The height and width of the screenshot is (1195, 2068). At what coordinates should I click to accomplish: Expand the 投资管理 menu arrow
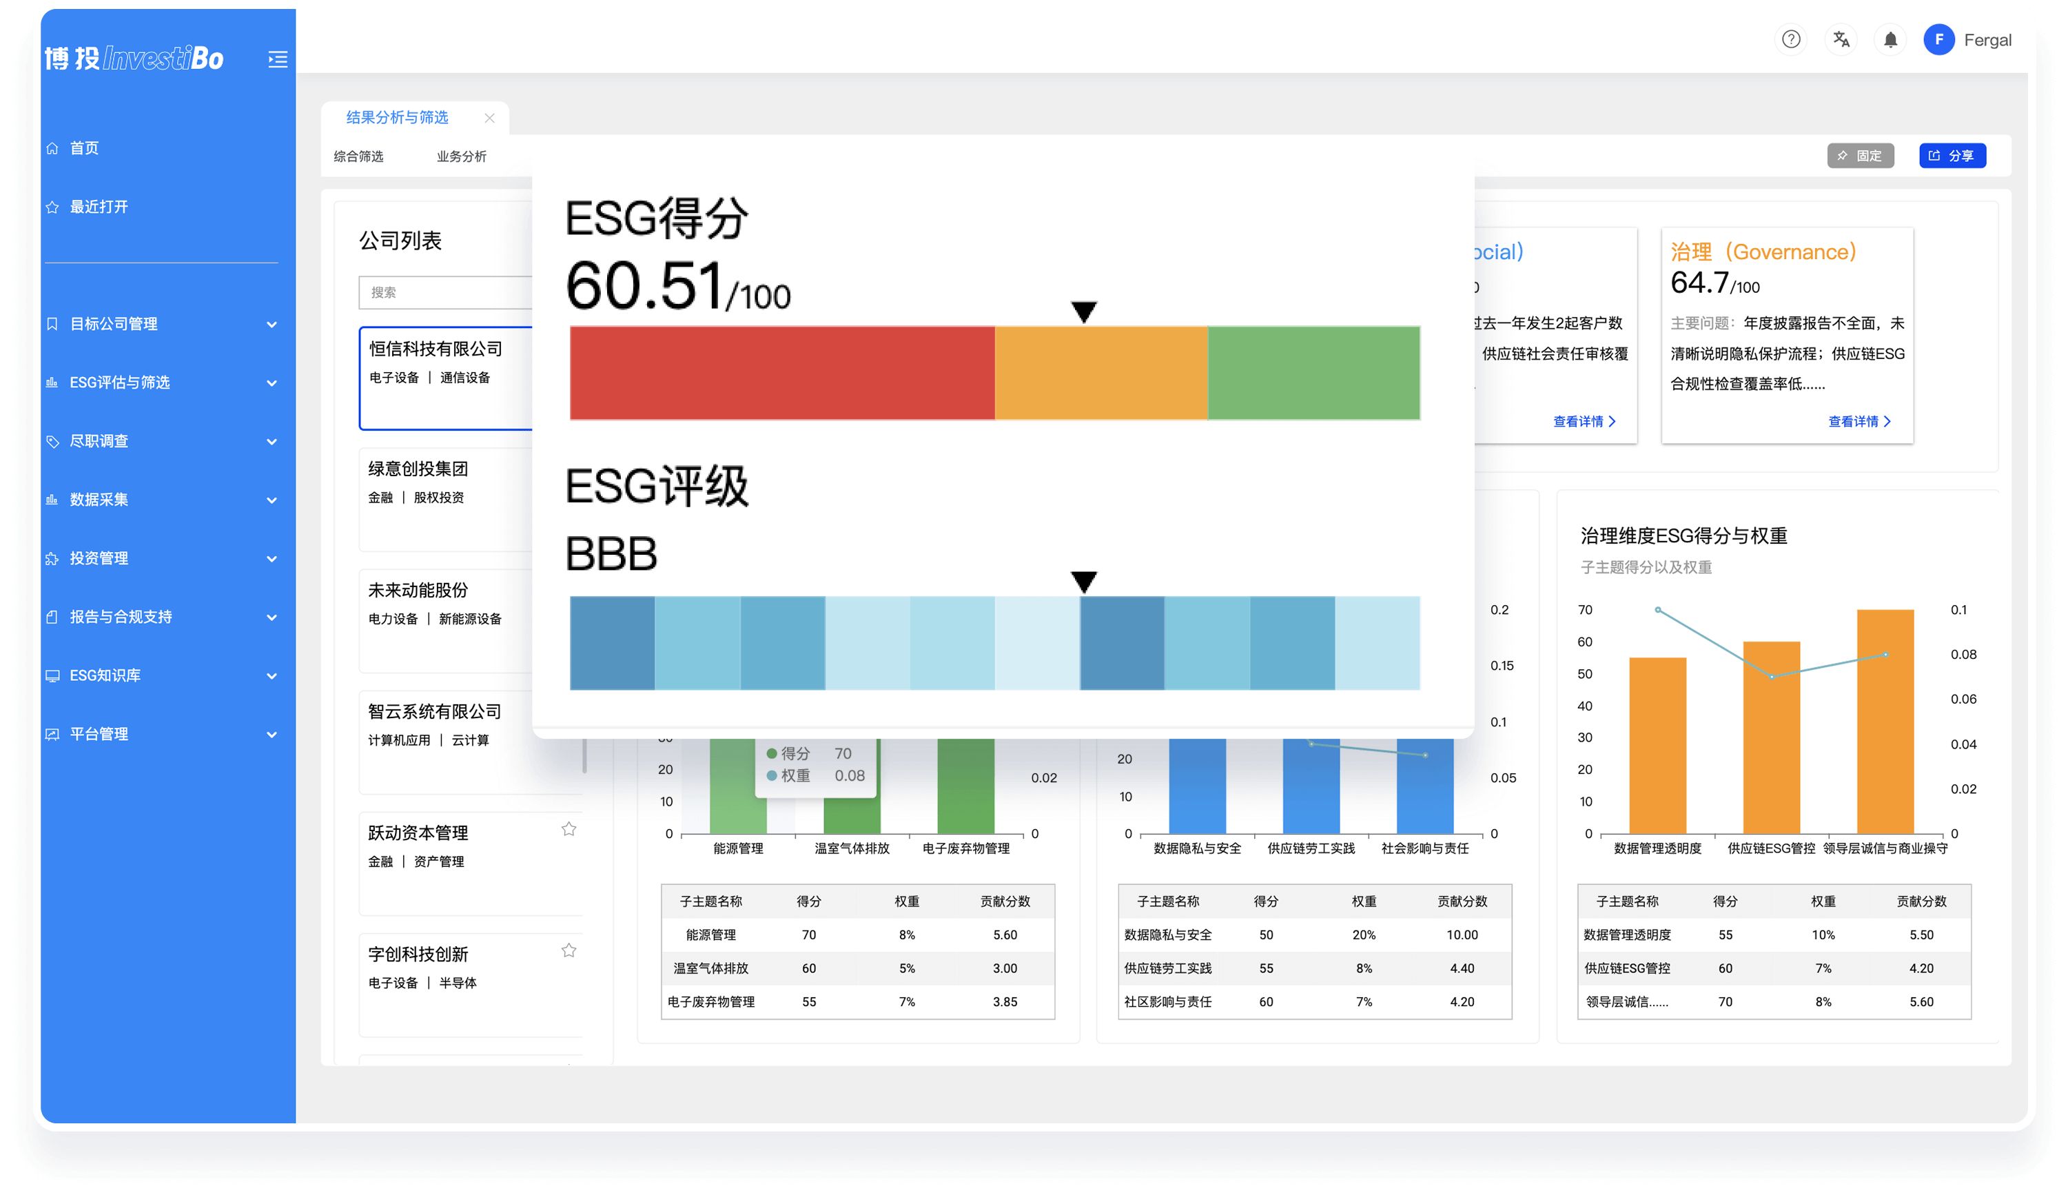click(272, 559)
